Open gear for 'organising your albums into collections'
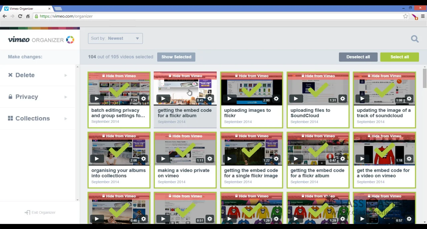427x229 pixels. (143, 159)
